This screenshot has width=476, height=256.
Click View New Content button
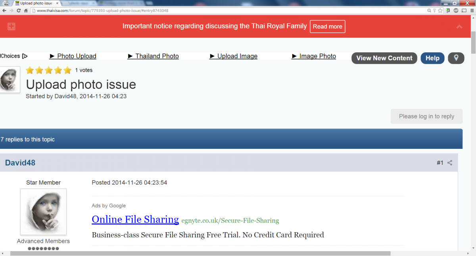384,58
